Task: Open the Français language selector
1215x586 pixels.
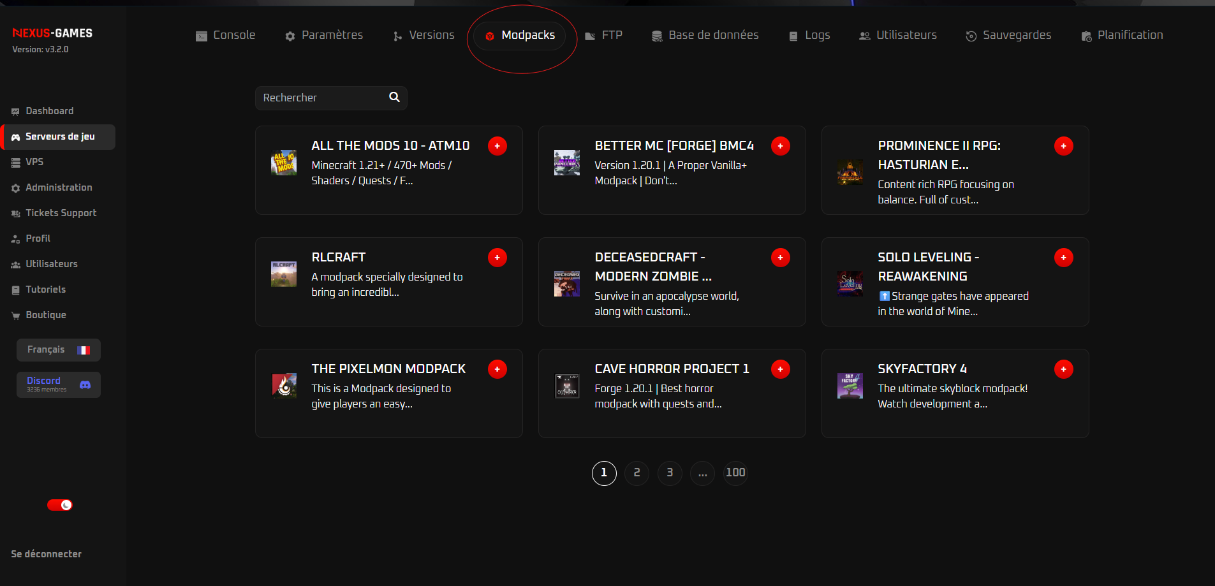Action: coord(59,349)
